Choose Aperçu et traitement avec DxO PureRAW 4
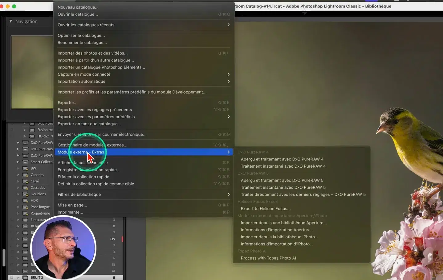This screenshot has width=443, height=280. [302, 159]
